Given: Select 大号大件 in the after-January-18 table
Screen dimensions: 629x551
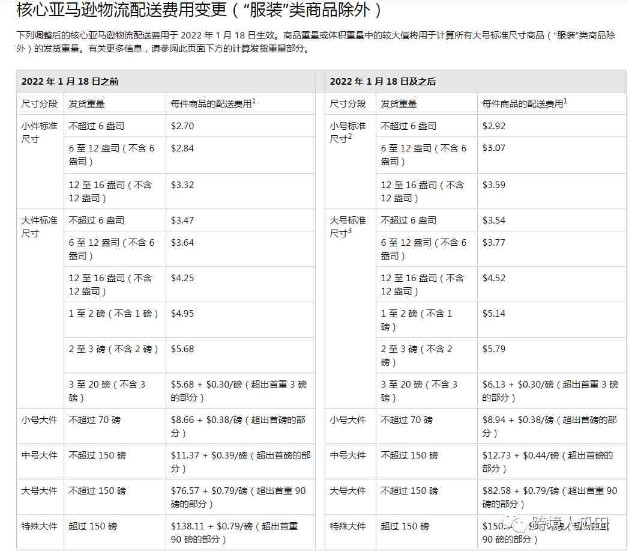Looking at the screenshot, I should (x=348, y=490).
